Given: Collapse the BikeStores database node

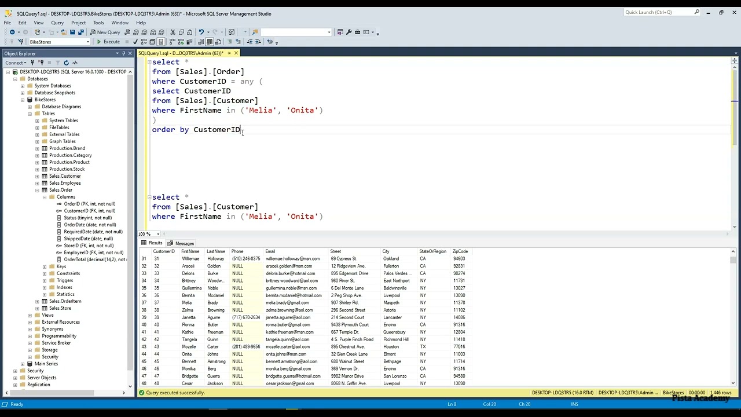Looking at the screenshot, I should pos(23,100).
